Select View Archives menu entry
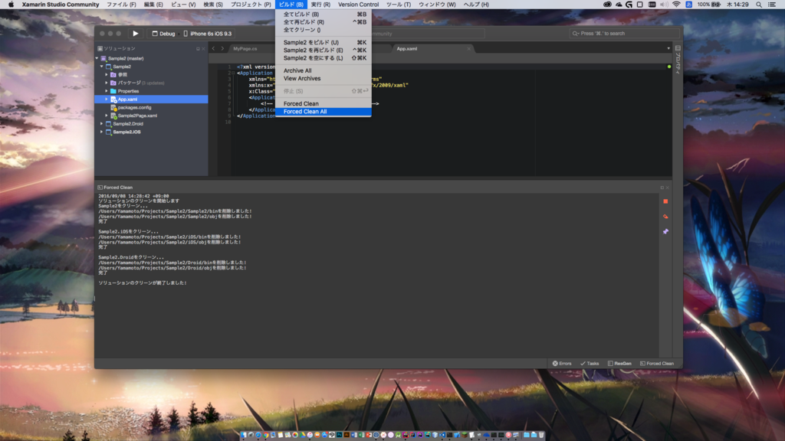The width and height of the screenshot is (785, 441). tap(324, 79)
